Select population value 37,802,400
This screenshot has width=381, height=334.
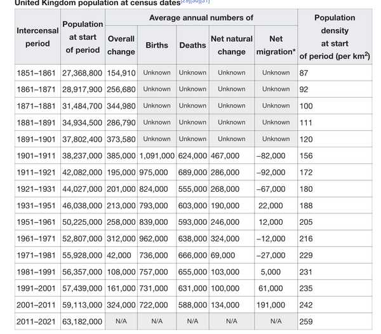tap(82, 139)
